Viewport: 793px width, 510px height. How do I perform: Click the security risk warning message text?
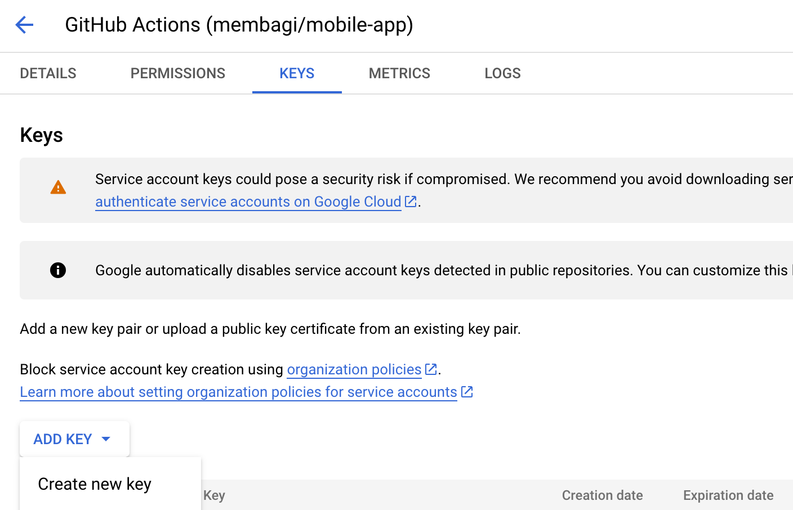click(x=444, y=179)
